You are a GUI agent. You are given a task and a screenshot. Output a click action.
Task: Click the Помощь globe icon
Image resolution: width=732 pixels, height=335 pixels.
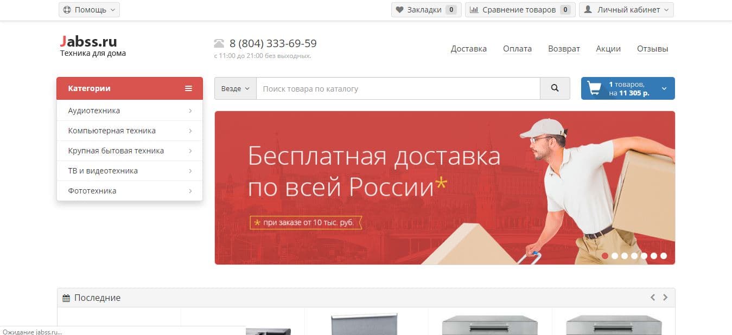(x=67, y=9)
